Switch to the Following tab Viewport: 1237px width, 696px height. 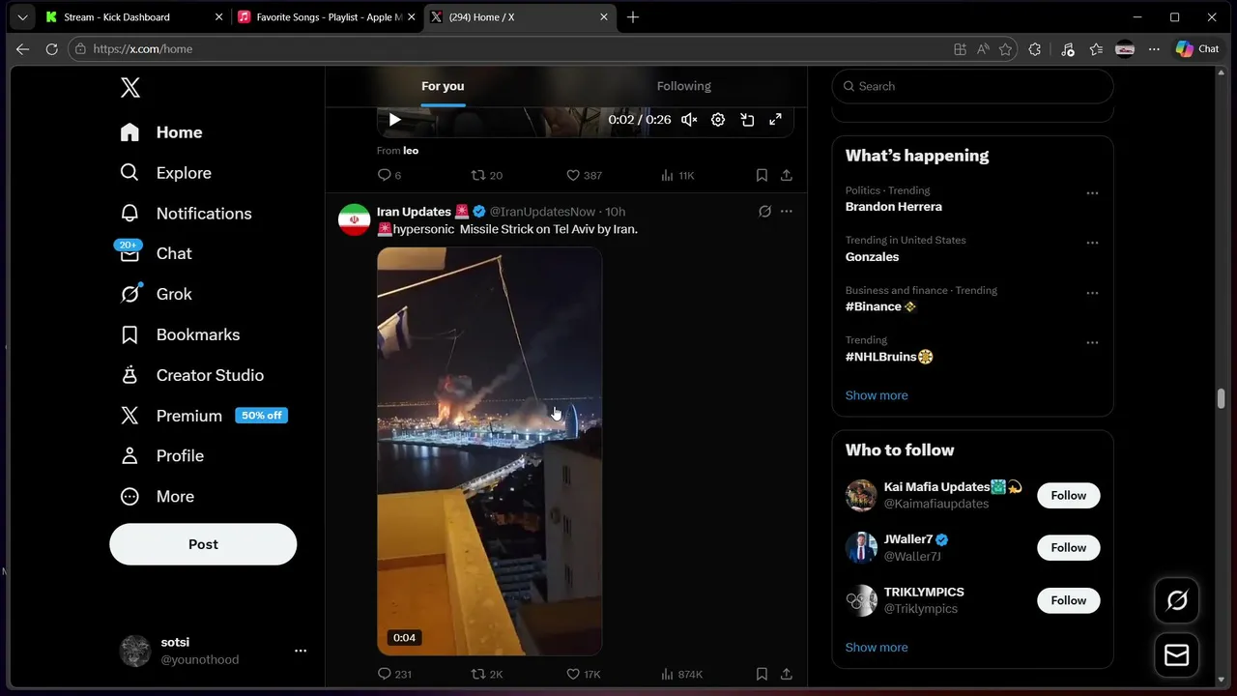click(684, 86)
